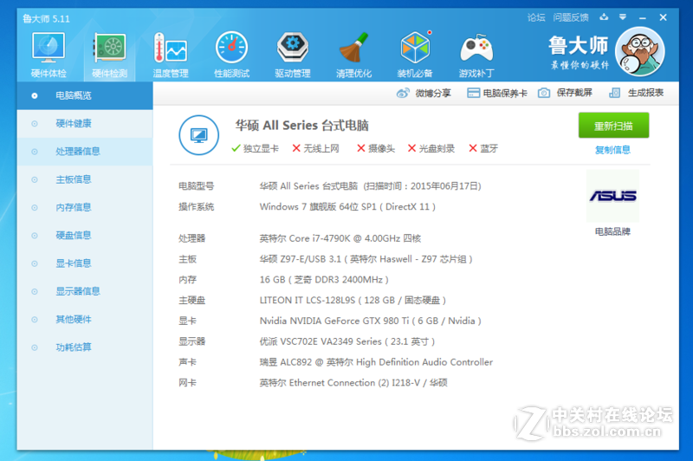Viewport: 693px width, 461px height.
Task: Select 硬件健康 in sidebar
Action: pyautogui.click(x=85, y=124)
